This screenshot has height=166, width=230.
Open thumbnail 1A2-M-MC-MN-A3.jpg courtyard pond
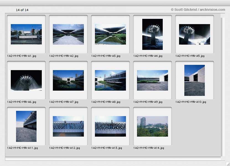110,34
